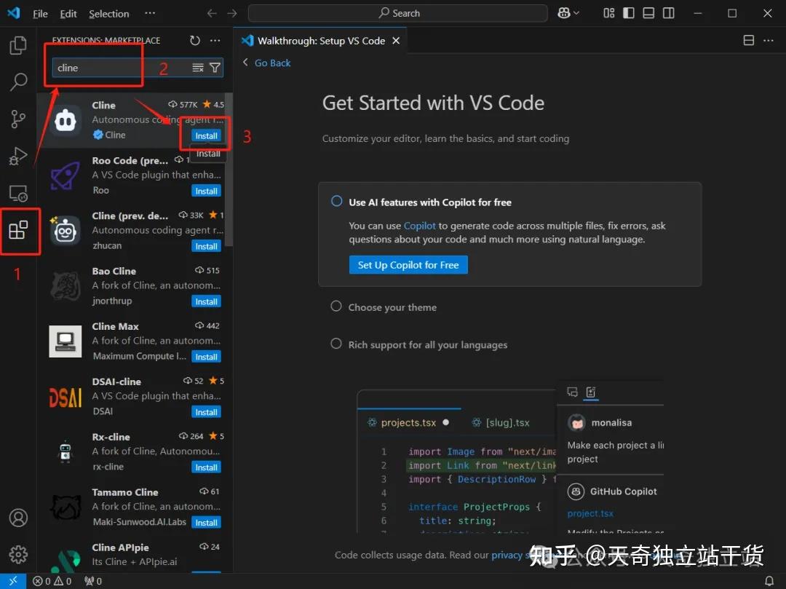Viewport: 786px width, 589px height.
Task: Select the 'Use AI features with Copilot' radio
Action: tap(336, 202)
